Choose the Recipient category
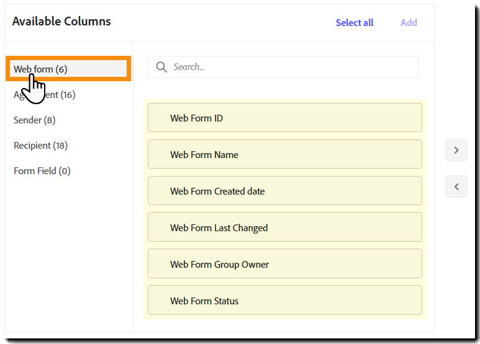The width and height of the screenshot is (480, 344). coord(40,146)
